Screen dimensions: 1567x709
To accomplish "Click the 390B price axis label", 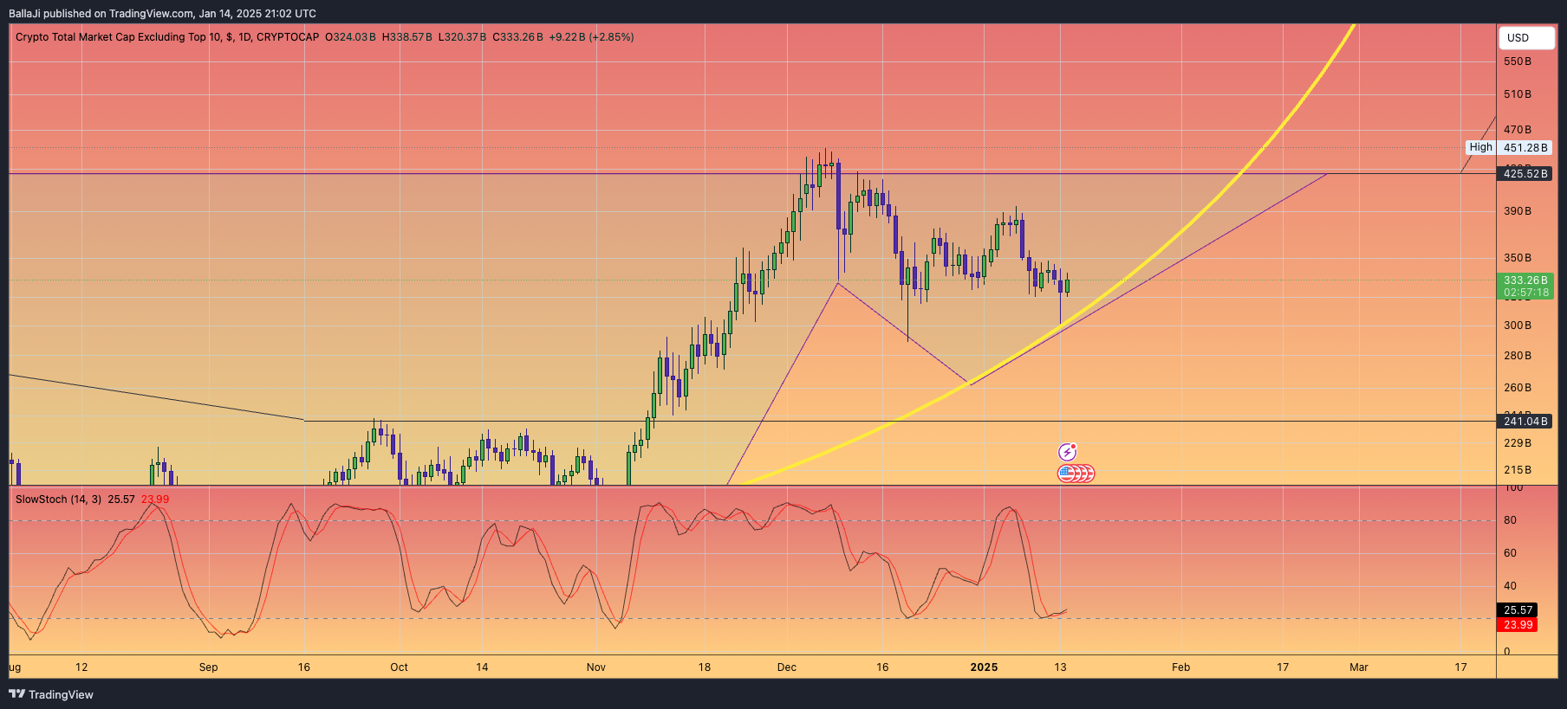I will click(1518, 211).
